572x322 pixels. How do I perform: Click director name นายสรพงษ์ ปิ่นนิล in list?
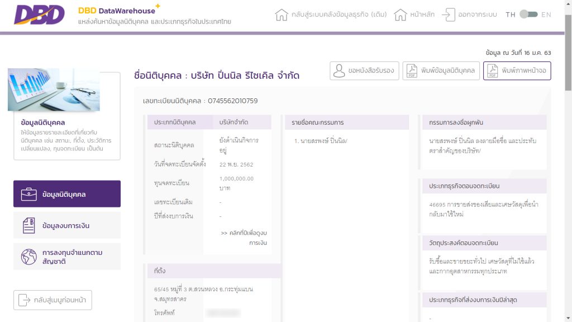[x=324, y=141]
